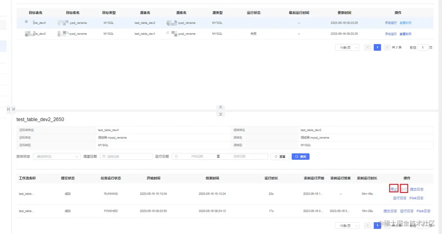Click 手动运行 for the test_table_dev2 row
This screenshot has width=442, height=234.
pos(391,23)
